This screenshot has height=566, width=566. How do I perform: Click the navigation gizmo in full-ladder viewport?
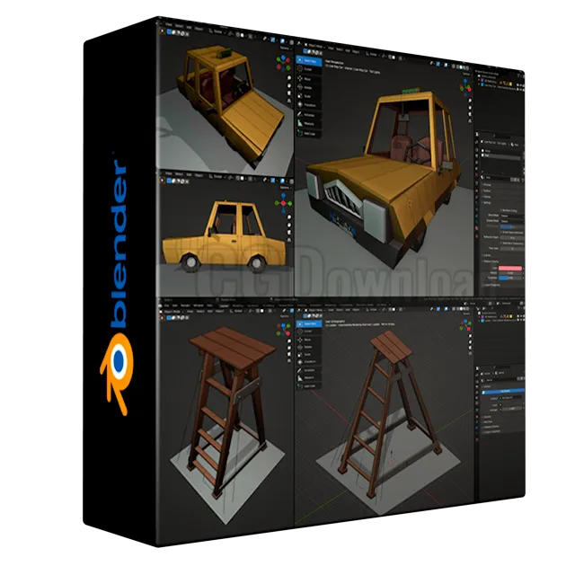465,325
